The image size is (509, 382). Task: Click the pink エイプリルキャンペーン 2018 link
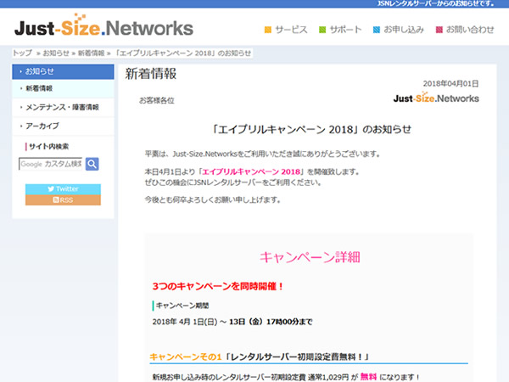[251, 171]
